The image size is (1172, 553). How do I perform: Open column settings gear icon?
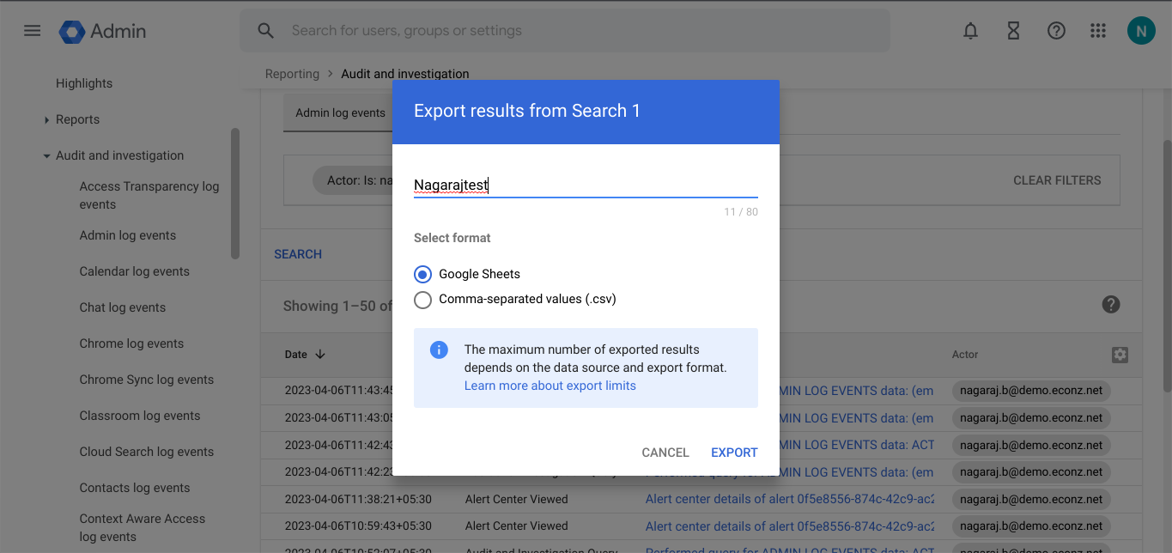click(x=1120, y=355)
